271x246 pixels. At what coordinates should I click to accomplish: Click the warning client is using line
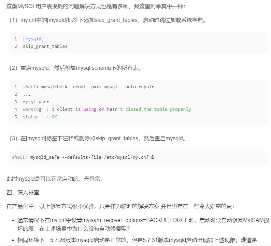(107, 109)
